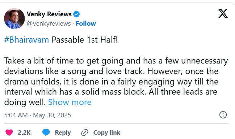The image size is (235, 139).
Task: Open the @venkyreviews handle
Action: 49,23
